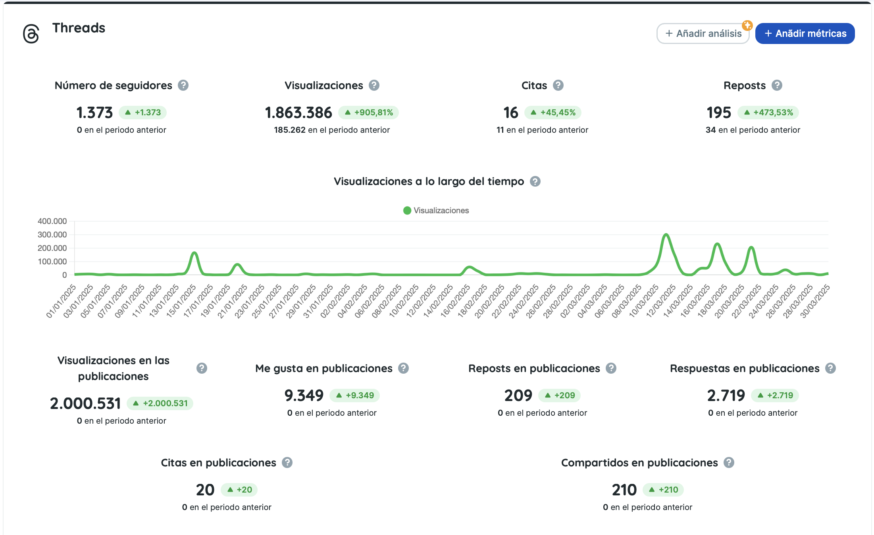This screenshot has height=535, width=874.
Task: Toggle the Visualizaciones chart legend series
Action: tap(441, 210)
